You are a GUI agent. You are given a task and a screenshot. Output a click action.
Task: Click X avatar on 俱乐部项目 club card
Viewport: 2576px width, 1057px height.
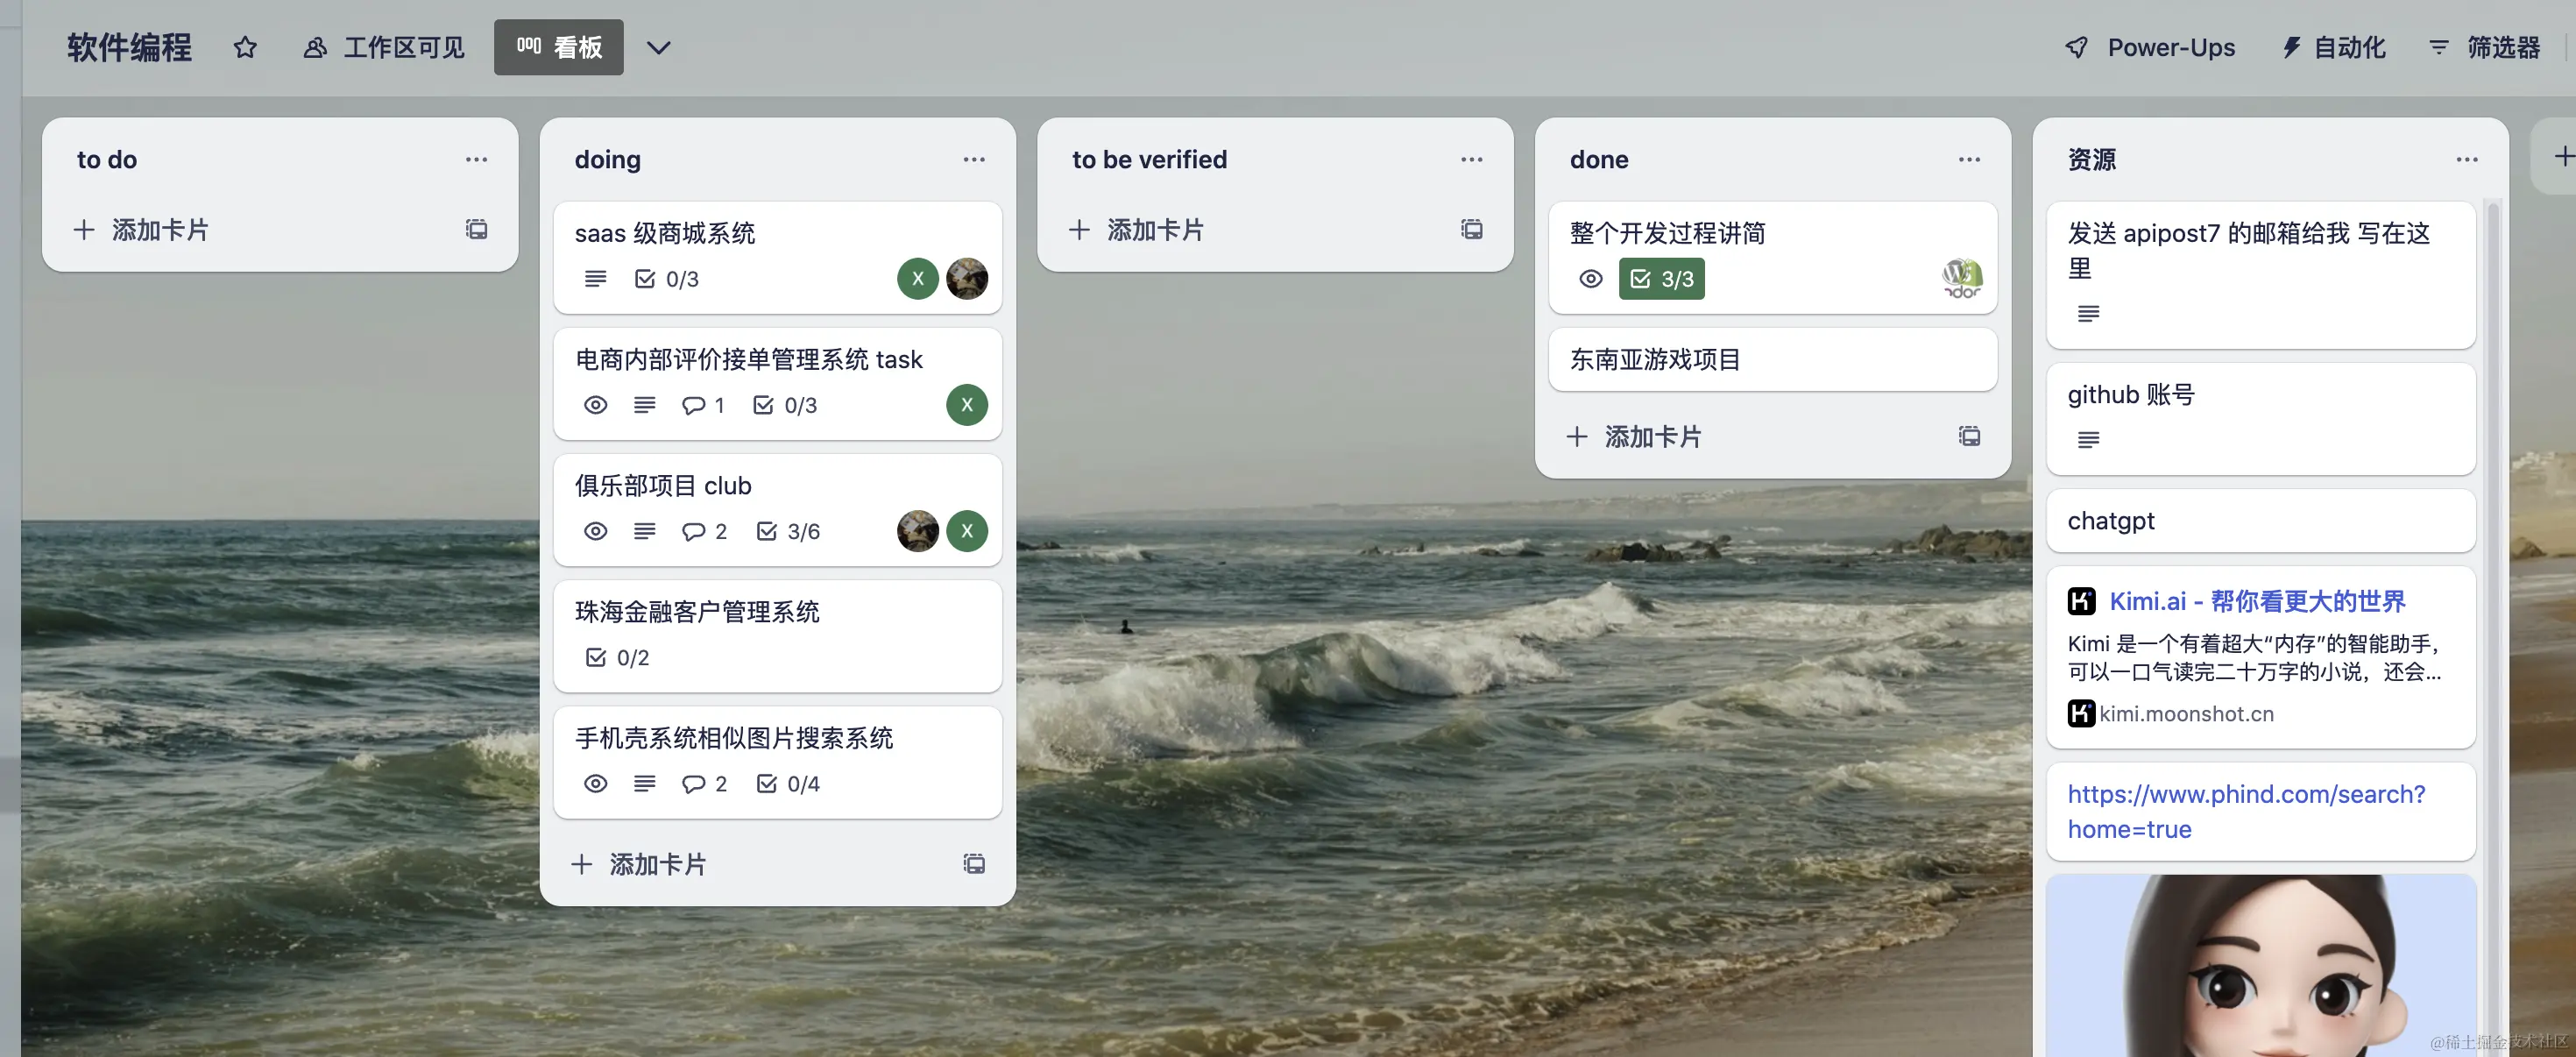(967, 531)
